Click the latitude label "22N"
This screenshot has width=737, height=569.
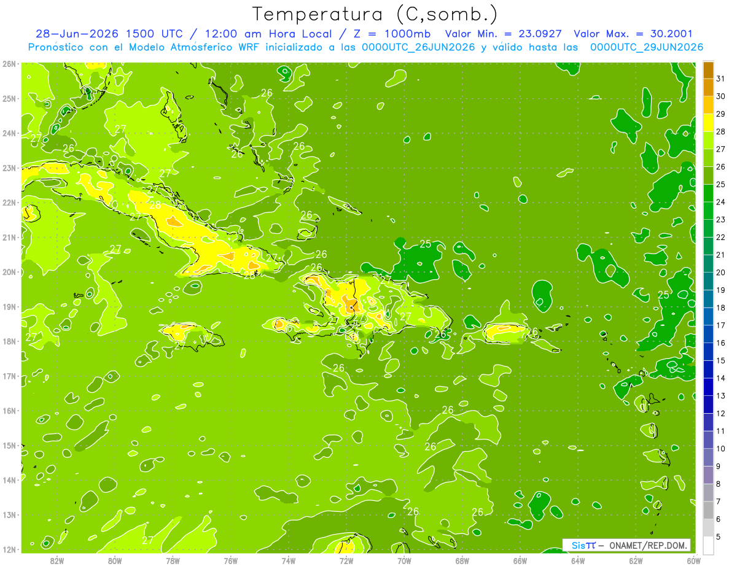click(x=9, y=203)
